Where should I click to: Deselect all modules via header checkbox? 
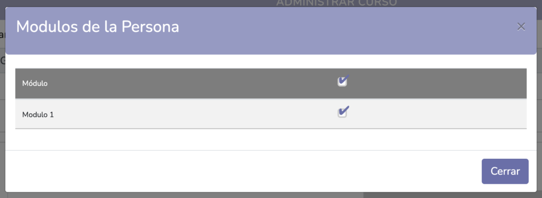342,82
